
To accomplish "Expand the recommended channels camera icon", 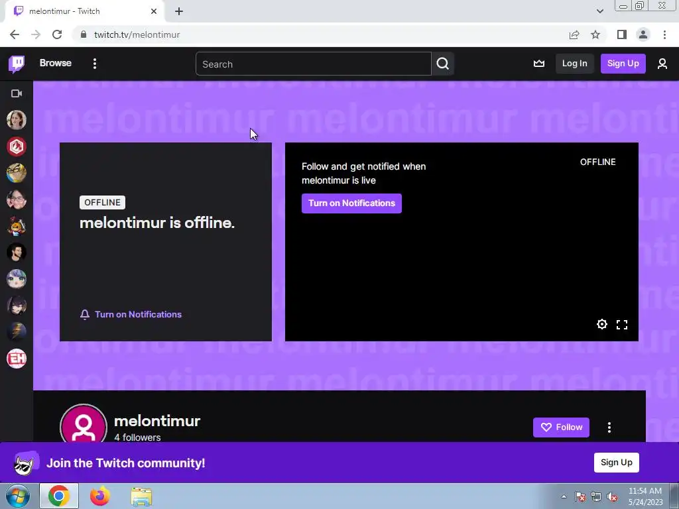I will tap(17, 93).
